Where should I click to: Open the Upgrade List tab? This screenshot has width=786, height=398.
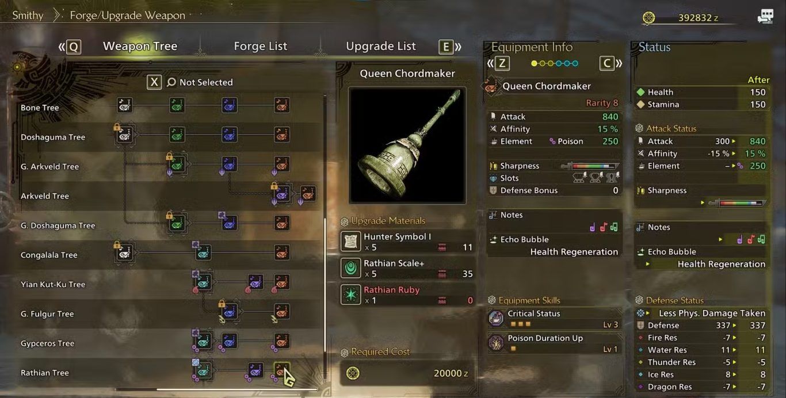click(x=380, y=46)
